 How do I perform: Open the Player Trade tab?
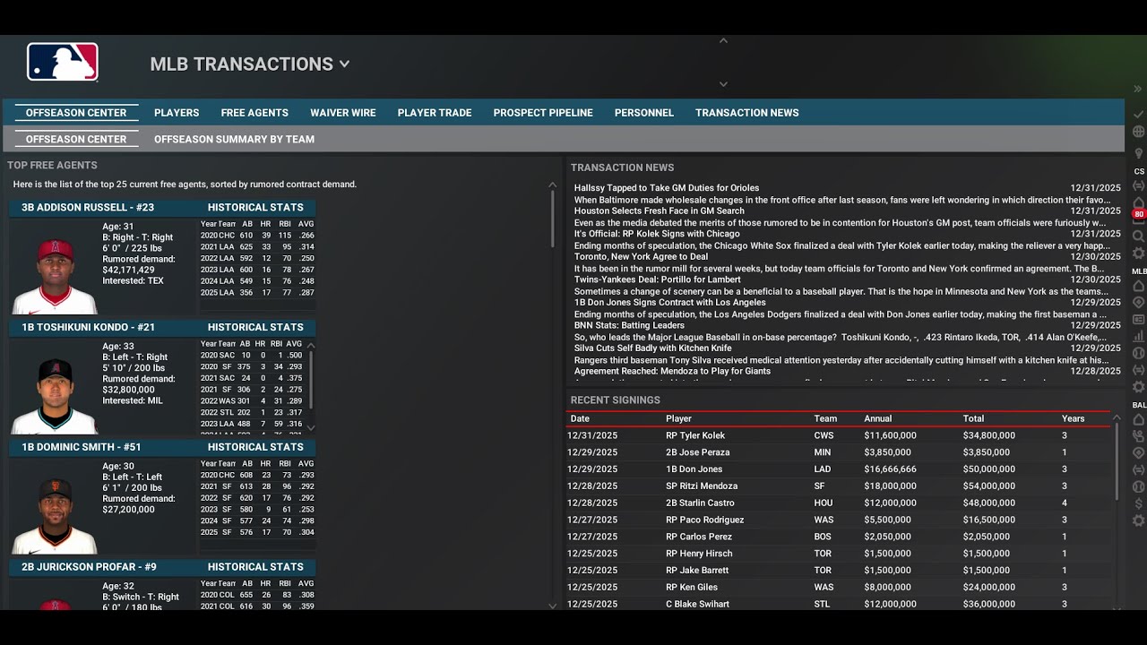tap(435, 113)
